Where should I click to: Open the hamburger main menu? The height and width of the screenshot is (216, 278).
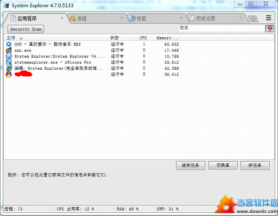268,18
